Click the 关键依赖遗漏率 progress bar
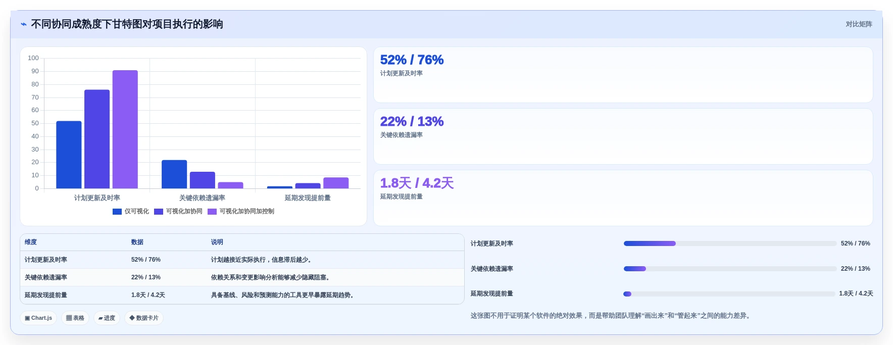893x345 pixels. pos(730,269)
